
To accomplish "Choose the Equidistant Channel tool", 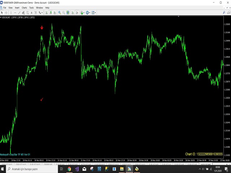I will (23, 13).
